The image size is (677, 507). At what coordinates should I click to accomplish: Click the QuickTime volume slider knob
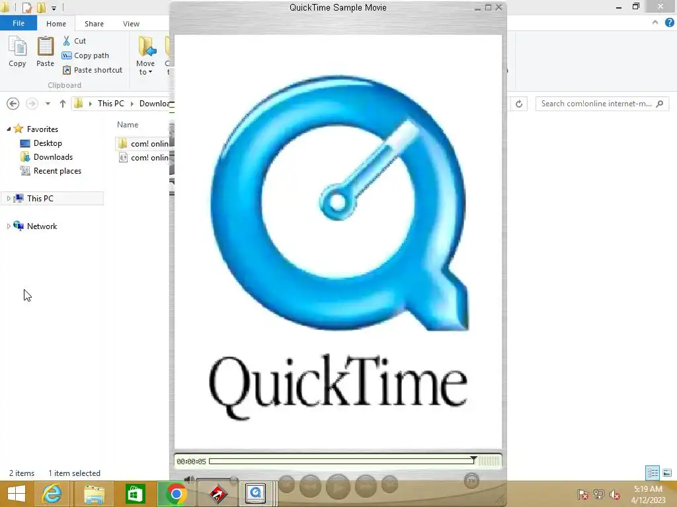[x=233, y=479]
